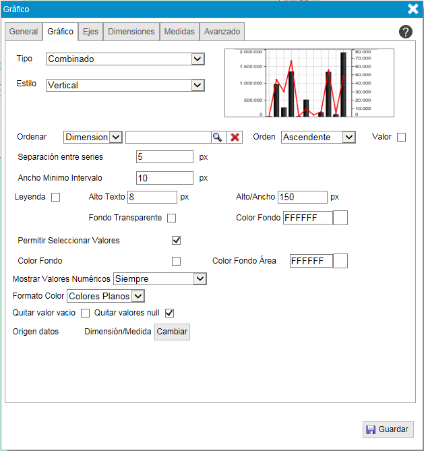Uncheck Permitir Seleccionar Valores

(x=177, y=240)
